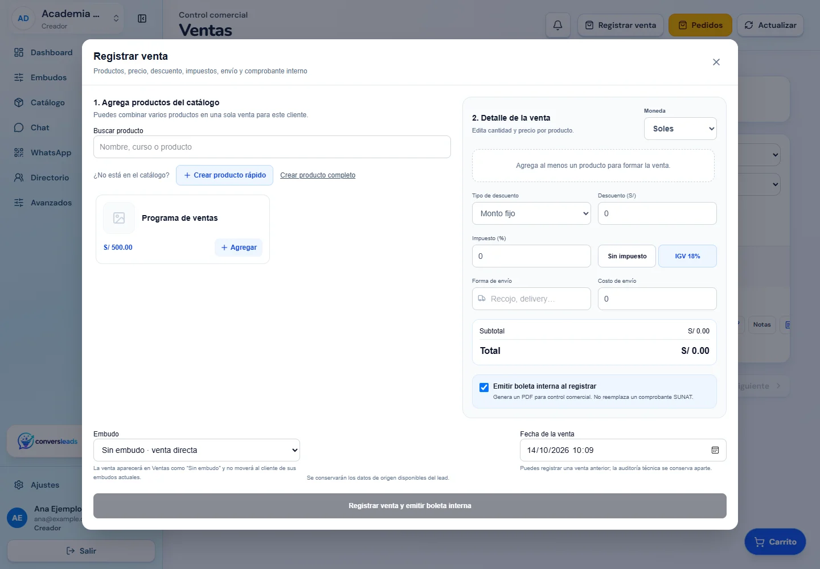Screen dimensions: 820x569
Task: Close the Registrar venta dialog
Action: pyautogui.click(x=716, y=62)
